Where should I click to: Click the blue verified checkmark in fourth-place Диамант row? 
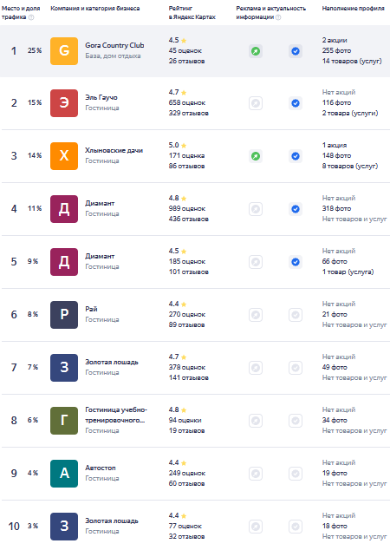tap(296, 209)
